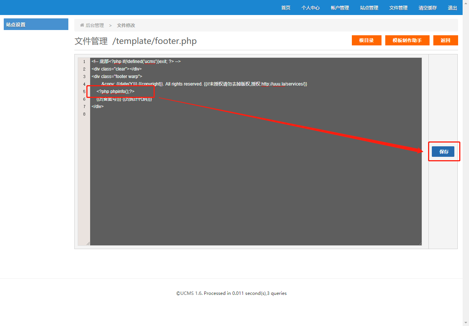The height and width of the screenshot is (326, 469).
Task: Click home icon in breadcrumb
Action: pos(82,25)
